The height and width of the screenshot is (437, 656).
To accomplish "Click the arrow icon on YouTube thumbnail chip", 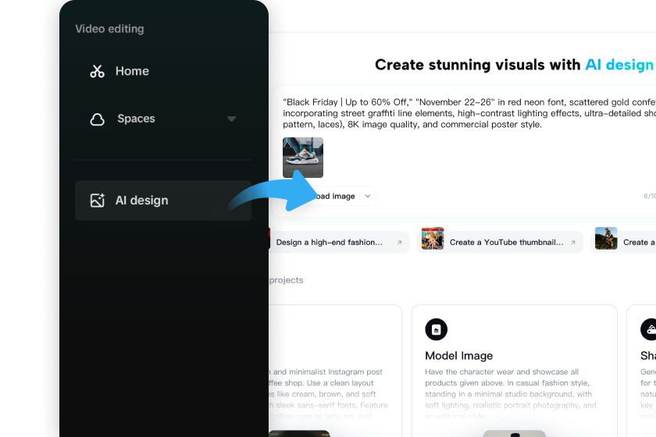I will [x=572, y=243].
